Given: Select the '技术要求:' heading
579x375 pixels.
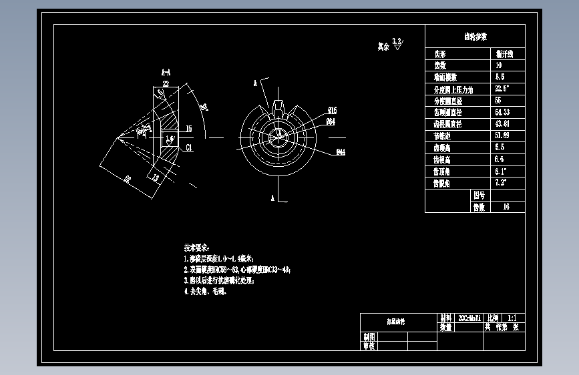Looking at the screenshot, I should (197, 248).
